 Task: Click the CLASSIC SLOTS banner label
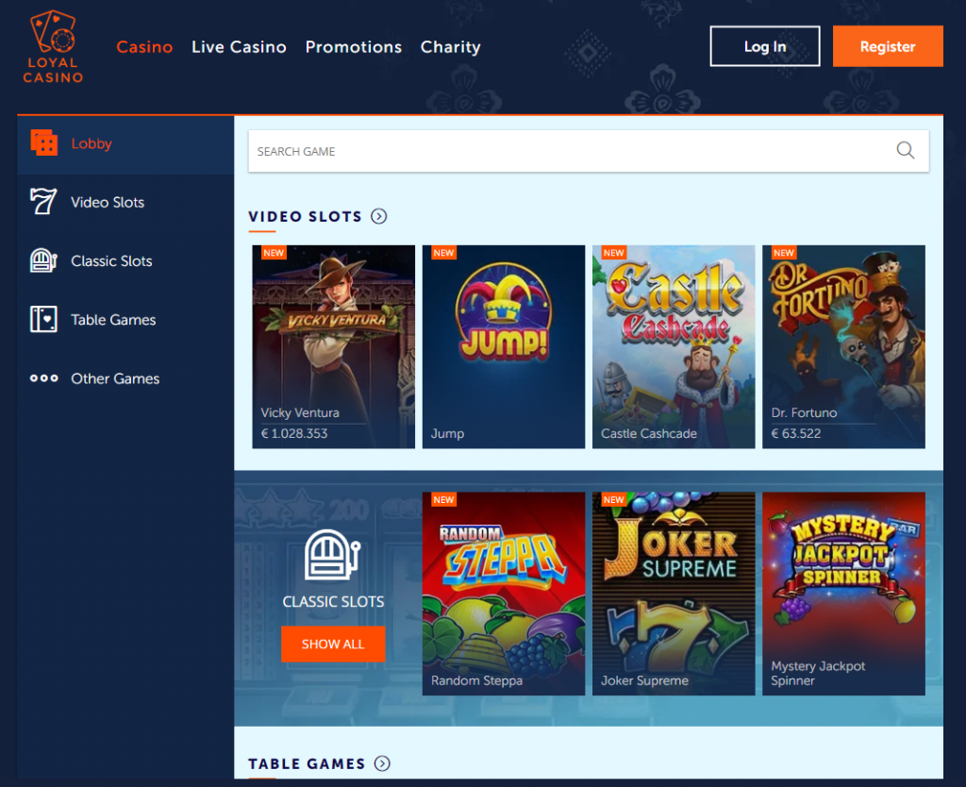tap(333, 601)
